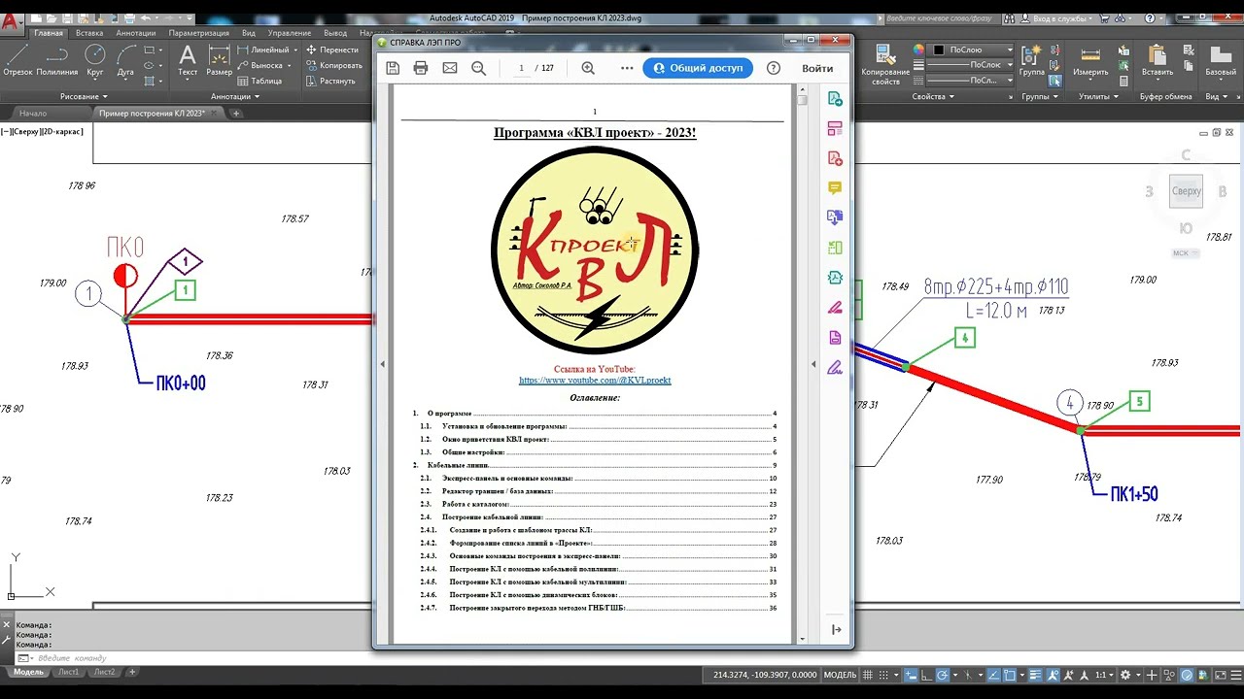
Task: Select the Текст annotation tool
Action: click(188, 60)
